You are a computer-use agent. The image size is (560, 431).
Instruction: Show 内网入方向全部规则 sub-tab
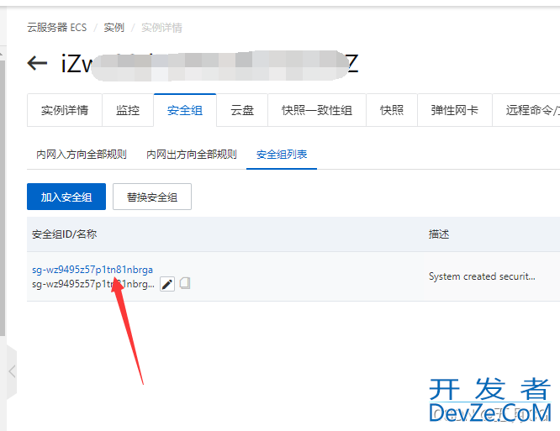[x=82, y=155]
